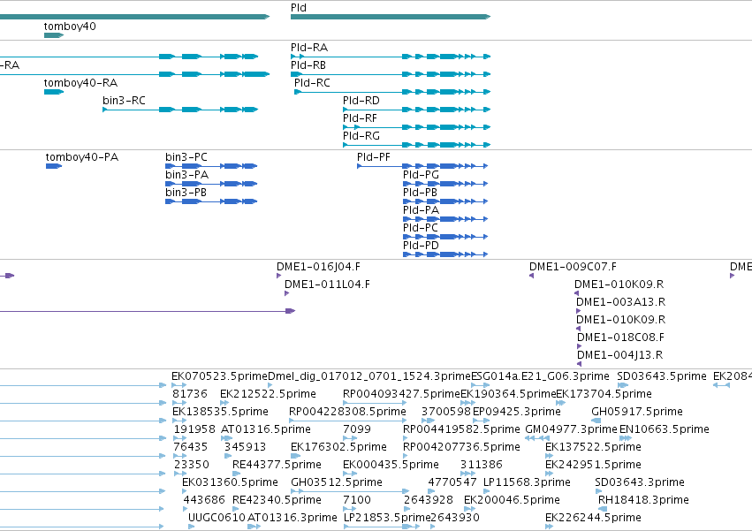Select the AT01316.3prime label
This screenshot has width=752, height=531.
pos(292,518)
